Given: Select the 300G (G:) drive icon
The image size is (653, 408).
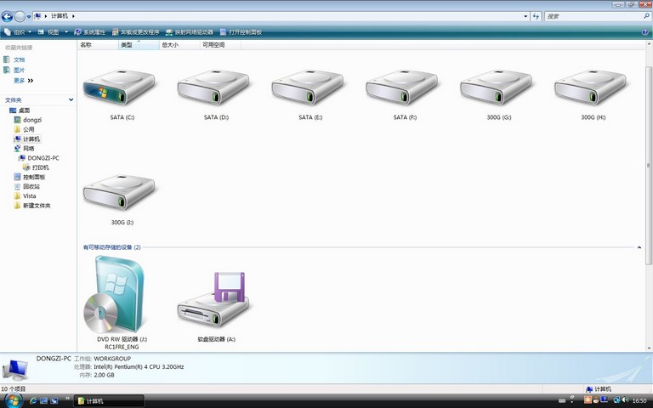Looking at the screenshot, I should pos(497,88).
